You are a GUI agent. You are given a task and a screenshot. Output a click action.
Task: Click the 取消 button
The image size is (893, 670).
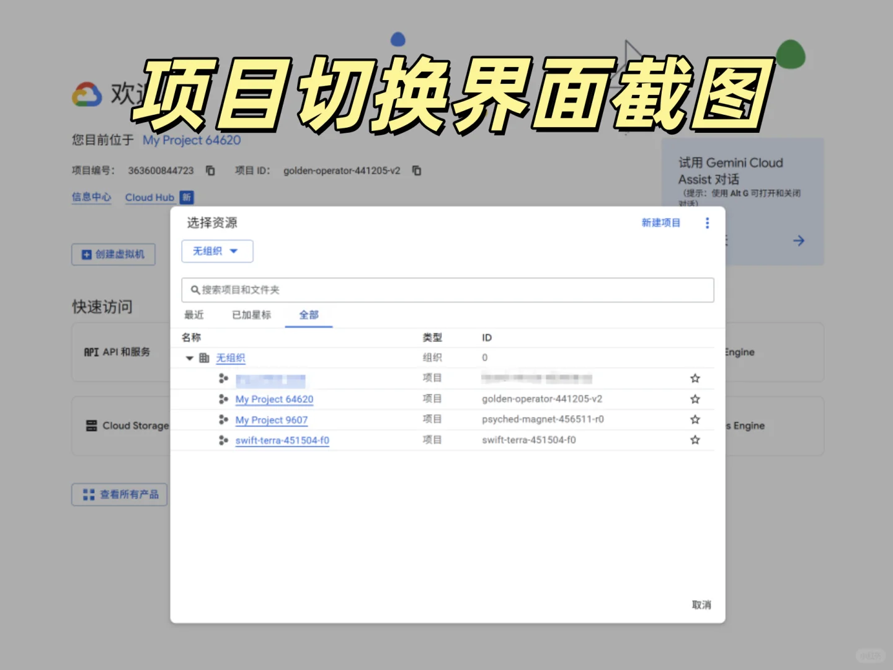[701, 604]
